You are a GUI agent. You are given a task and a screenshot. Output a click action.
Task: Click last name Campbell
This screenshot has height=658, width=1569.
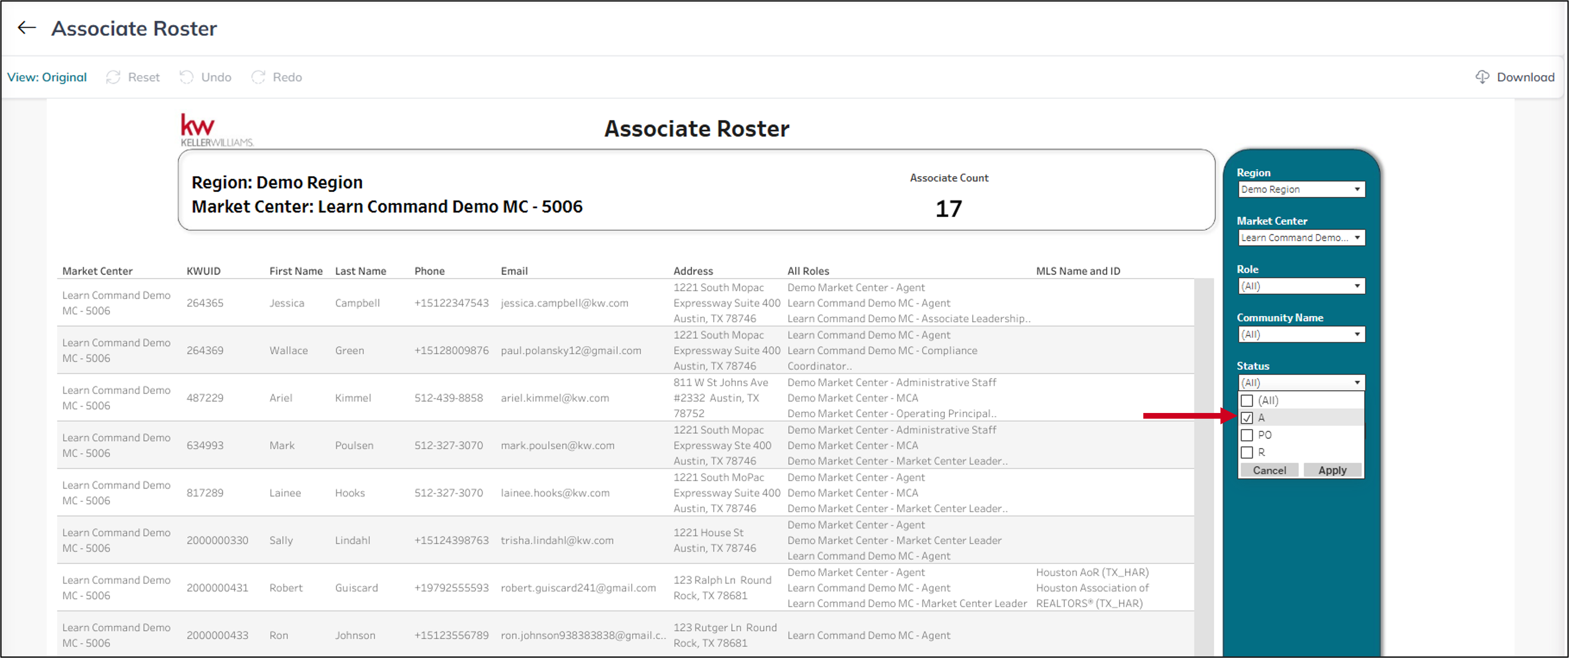(x=358, y=303)
